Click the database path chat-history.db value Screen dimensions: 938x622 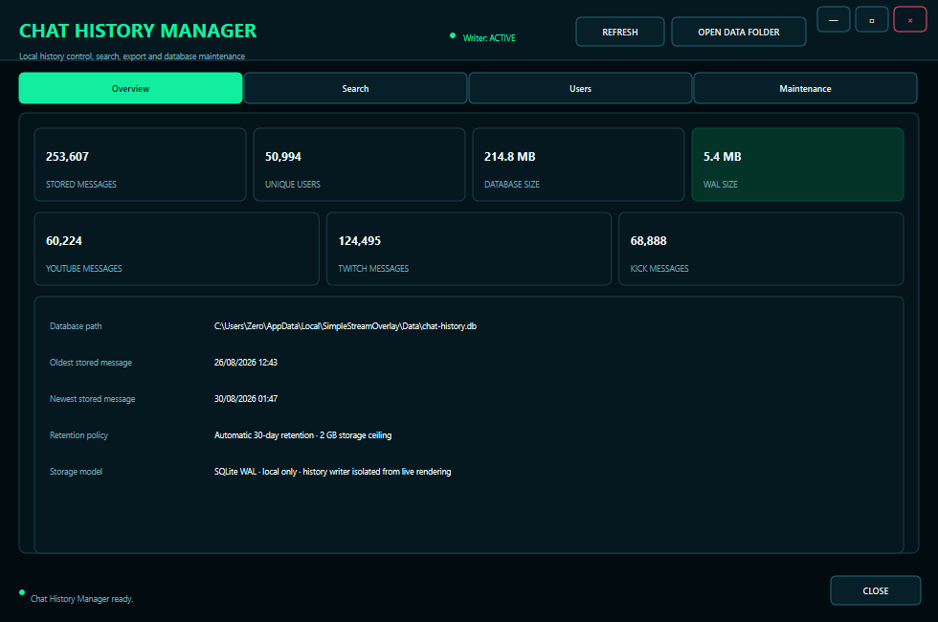pos(346,326)
